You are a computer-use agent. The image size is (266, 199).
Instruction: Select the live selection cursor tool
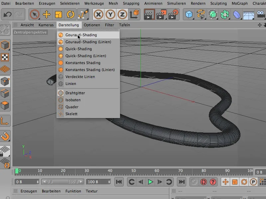[x=35, y=14]
